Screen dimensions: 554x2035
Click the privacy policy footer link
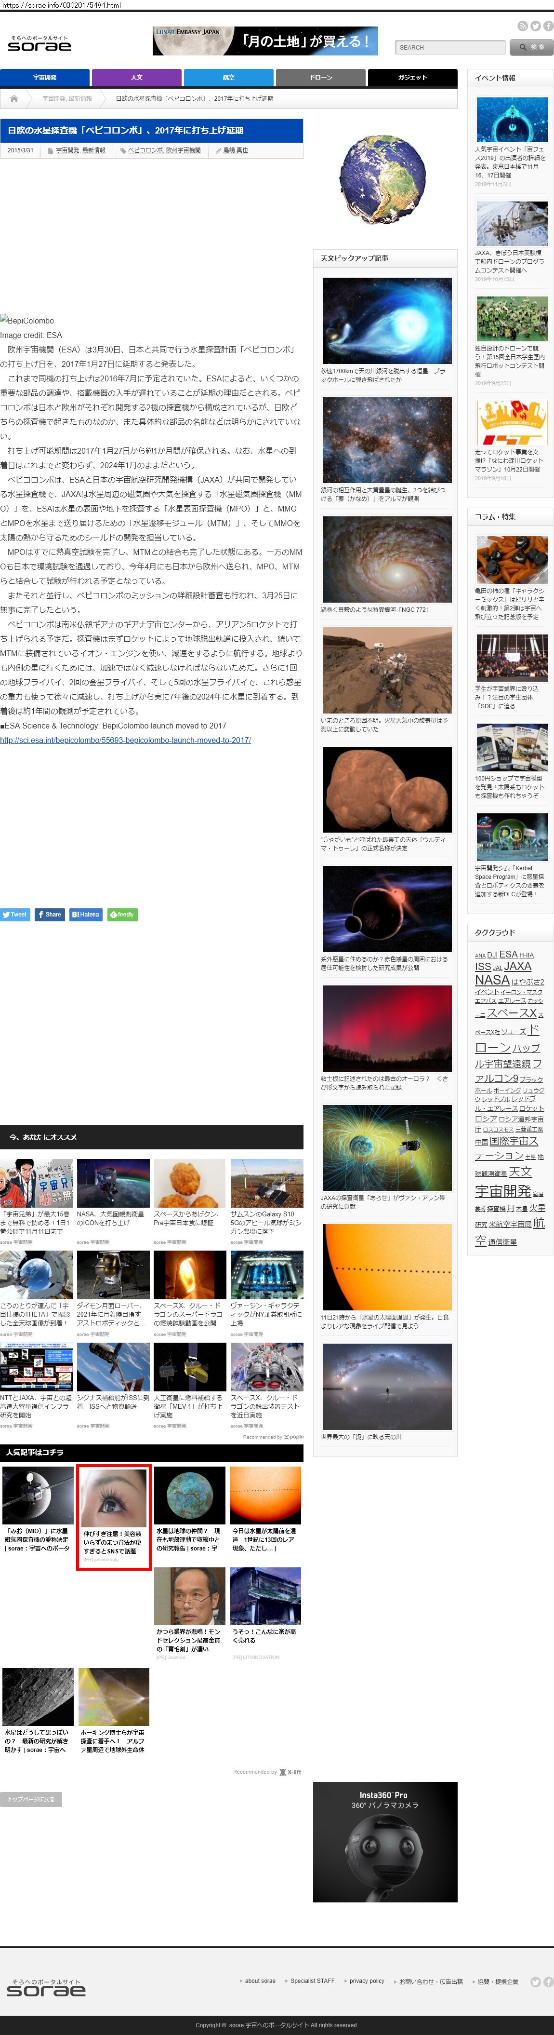click(366, 1981)
